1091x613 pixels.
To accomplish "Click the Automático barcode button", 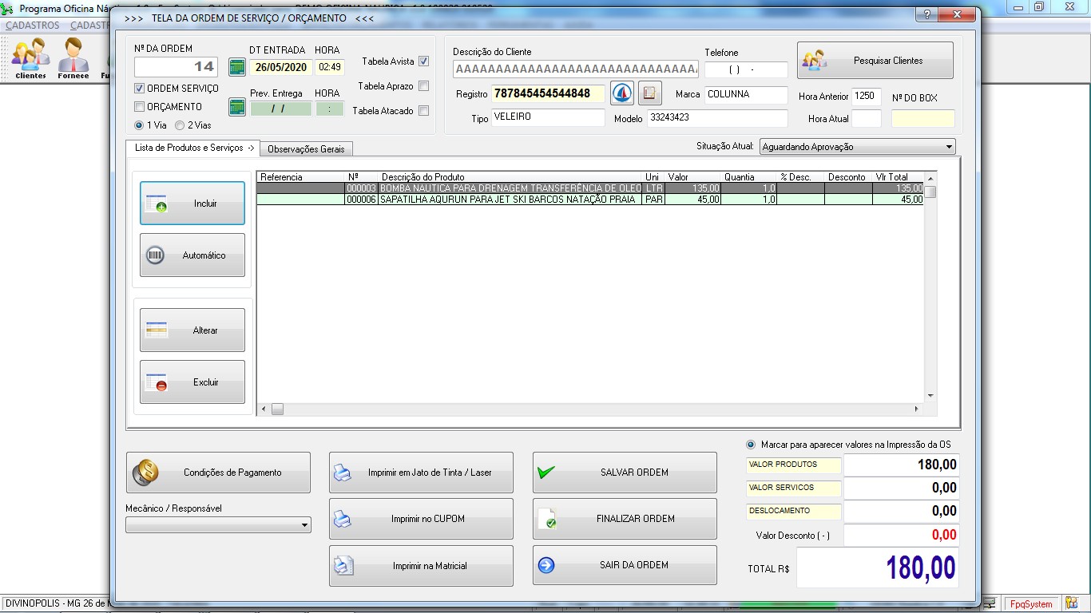I will point(192,255).
